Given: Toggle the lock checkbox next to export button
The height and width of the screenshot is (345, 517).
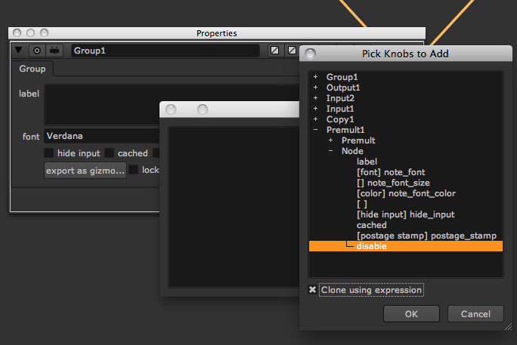Looking at the screenshot, I should point(133,170).
